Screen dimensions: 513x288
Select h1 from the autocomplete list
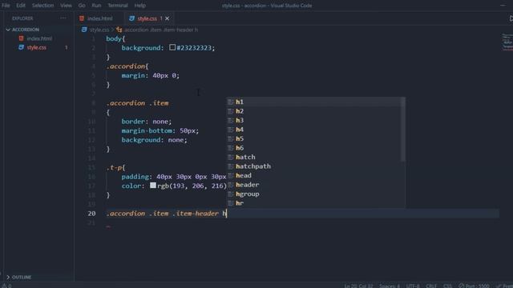click(315, 102)
